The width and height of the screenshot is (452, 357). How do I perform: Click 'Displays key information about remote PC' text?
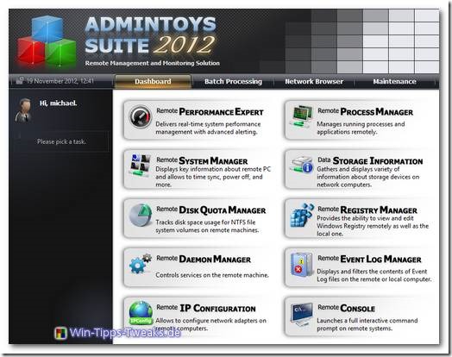(213, 177)
